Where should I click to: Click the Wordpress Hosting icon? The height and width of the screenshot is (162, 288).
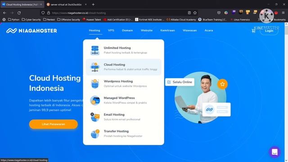click(95, 84)
